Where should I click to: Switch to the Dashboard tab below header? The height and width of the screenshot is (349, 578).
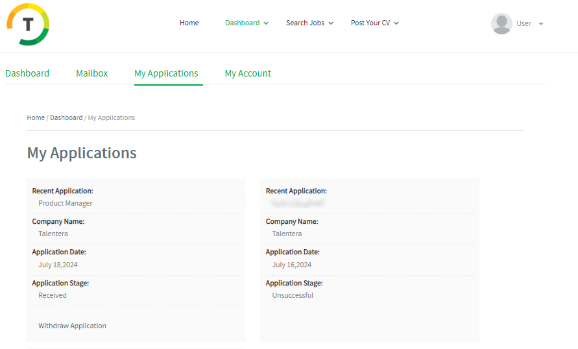coord(27,73)
